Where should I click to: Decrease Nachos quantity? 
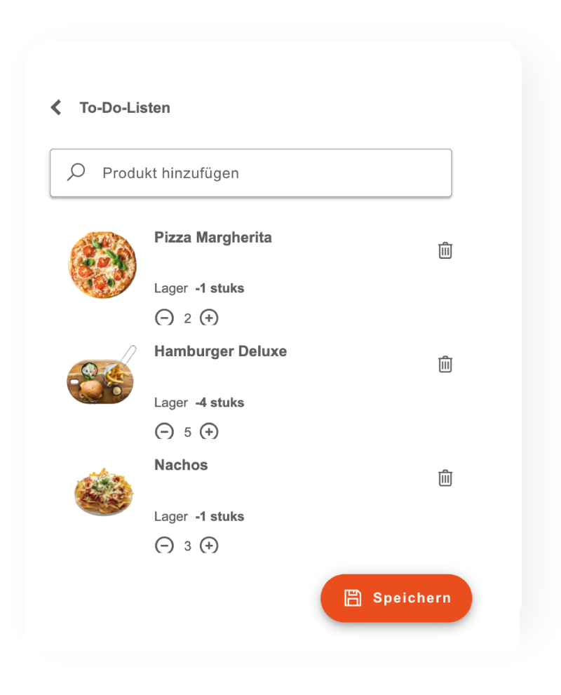(x=164, y=545)
